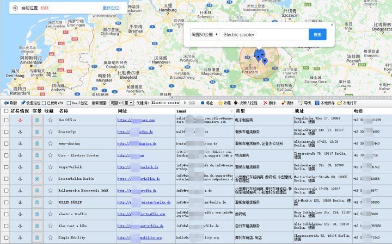Screen dimensions: 392x244
Task: Click the 实景 column header
Action: 37,111
